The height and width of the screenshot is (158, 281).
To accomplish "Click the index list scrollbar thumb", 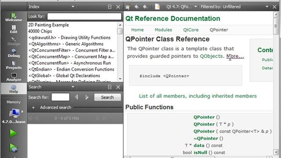I will click(x=120, y=31).
